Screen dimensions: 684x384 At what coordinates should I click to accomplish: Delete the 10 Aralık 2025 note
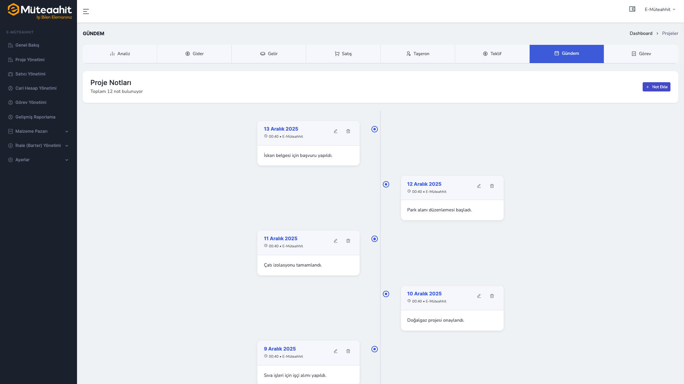(492, 296)
